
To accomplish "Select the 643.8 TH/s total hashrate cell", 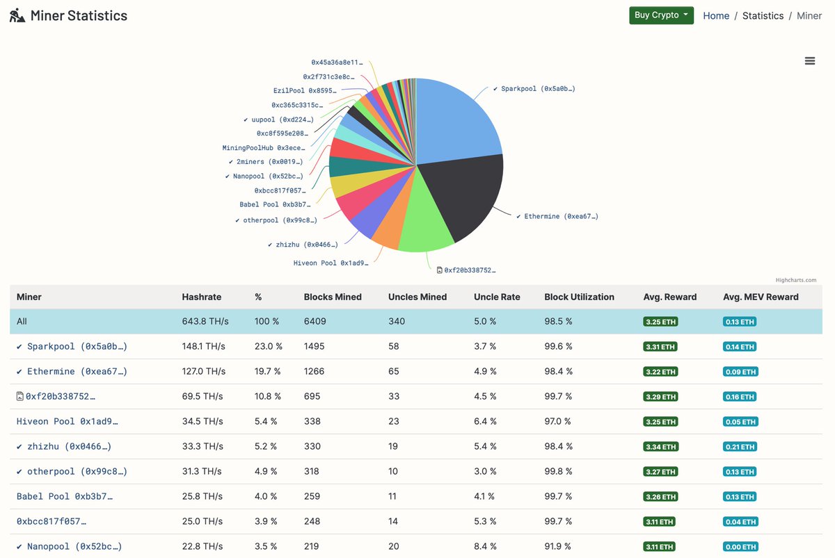I will [205, 321].
